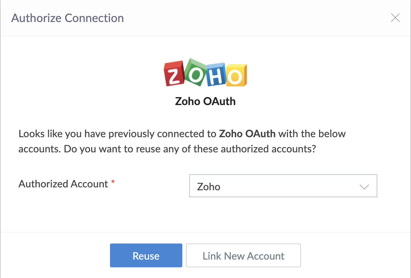
Task: Open the Authorized Account dropdown
Action: coord(283,186)
